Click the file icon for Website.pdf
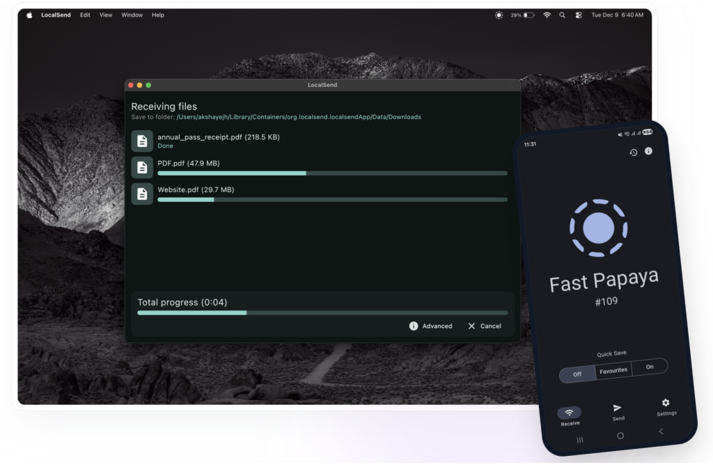This screenshot has height=467, width=713. tap(142, 193)
